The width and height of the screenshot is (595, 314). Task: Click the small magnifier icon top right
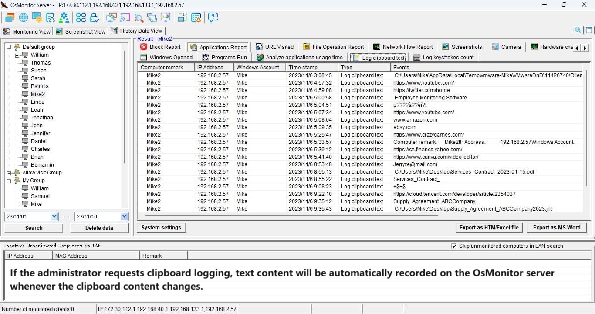pyautogui.click(x=578, y=30)
